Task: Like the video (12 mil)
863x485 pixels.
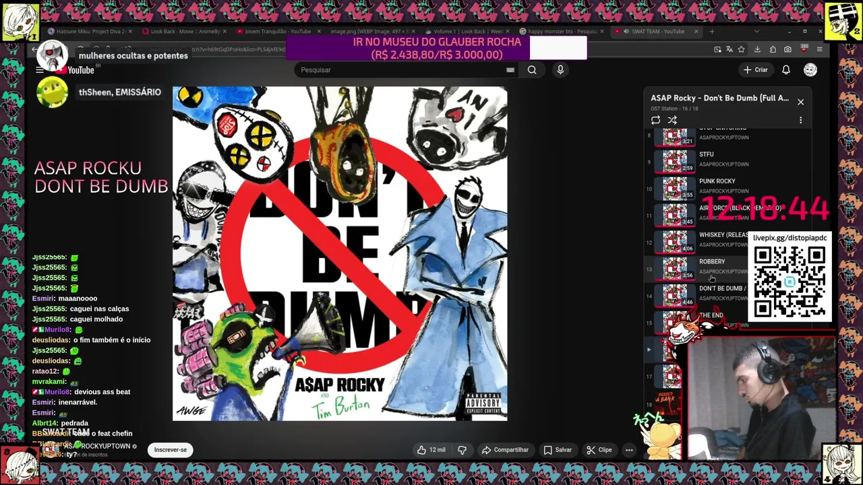Action: tap(431, 450)
